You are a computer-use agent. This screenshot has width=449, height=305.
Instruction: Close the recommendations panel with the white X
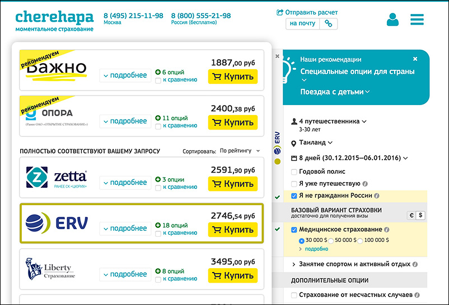[x=415, y=59]
